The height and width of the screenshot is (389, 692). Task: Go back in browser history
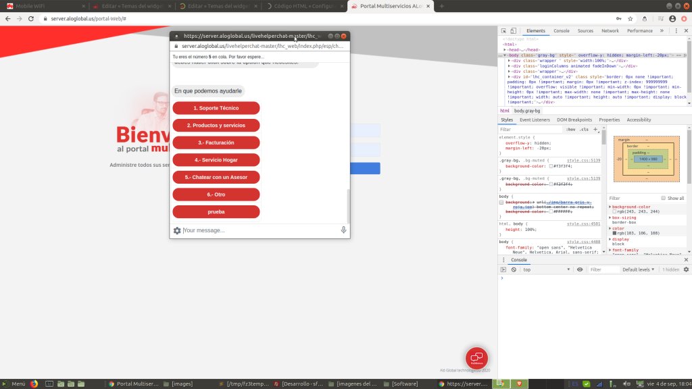coord(8,18)
